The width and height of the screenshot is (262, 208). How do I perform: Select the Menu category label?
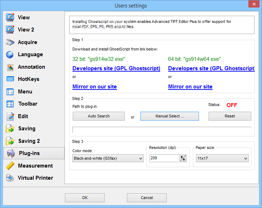tap(25, 92)
